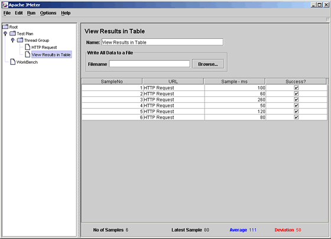Click the Test Plan folder icon
The image size is (331, 239).
(x=12, y=33)
